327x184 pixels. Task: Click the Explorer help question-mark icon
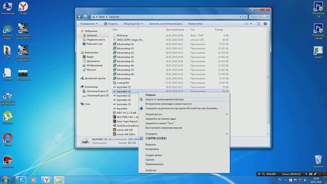tap(265, 24)
